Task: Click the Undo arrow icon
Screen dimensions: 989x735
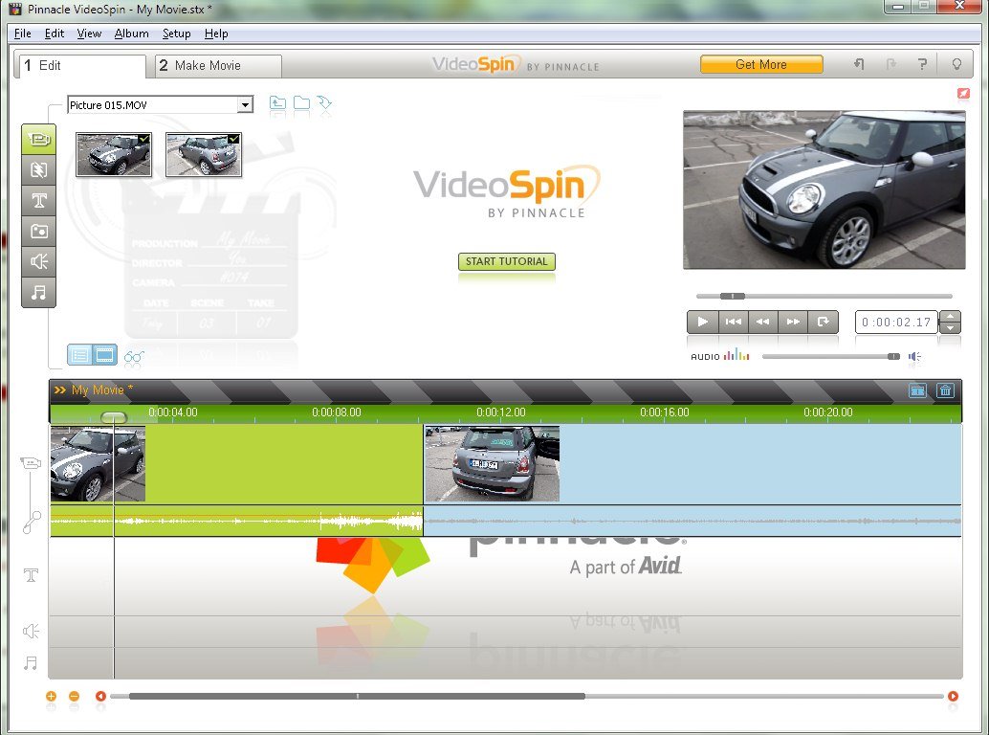Action: point(858,64)
